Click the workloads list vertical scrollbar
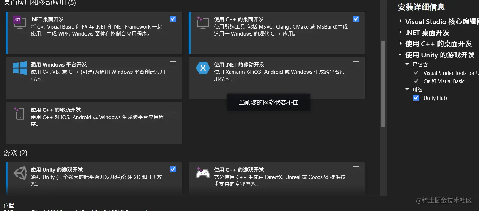This screenshot has height=211, width=479. tap(383, 84)
